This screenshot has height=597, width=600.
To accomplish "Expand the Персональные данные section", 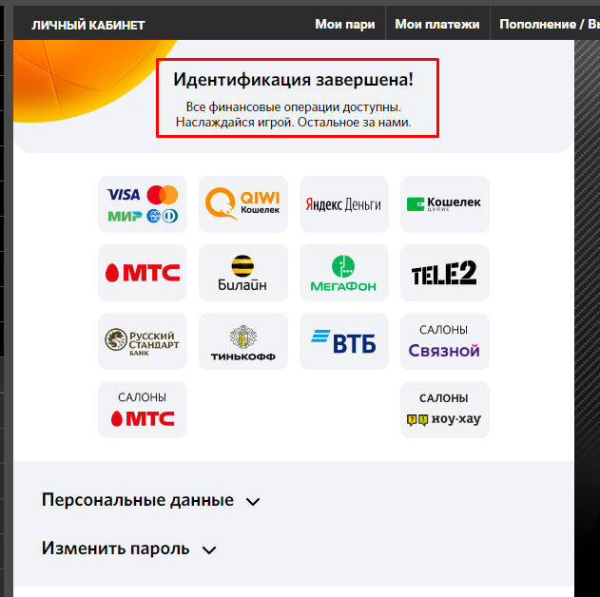I will point(151,500).
